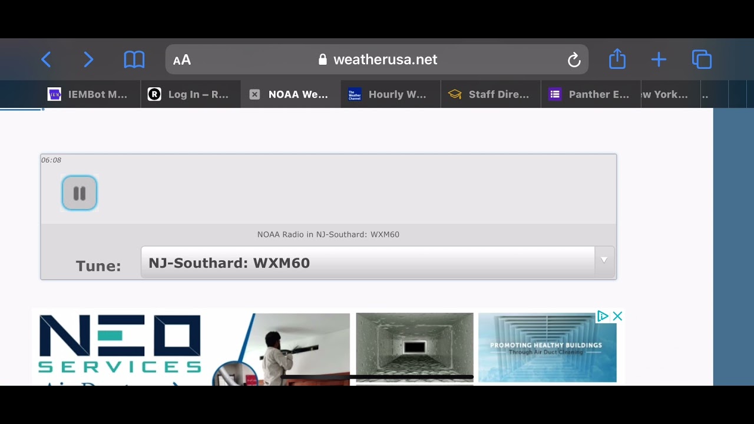The image size is (754, 424).
Task: Select the NOAA We... tab title
Action: pyautogui.click(x=298, y=94)
